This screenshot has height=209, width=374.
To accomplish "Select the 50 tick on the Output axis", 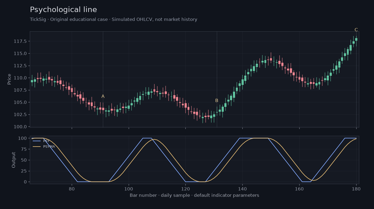I will 24,160.
